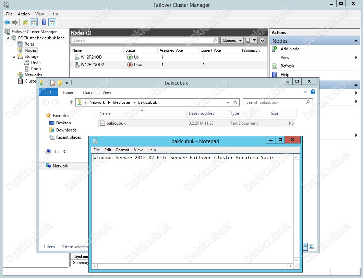The width and height of the screenshot is (363, 278).
Task: Open the Customize Quick Access Toolbar dropdown
Action: (67, 83)
